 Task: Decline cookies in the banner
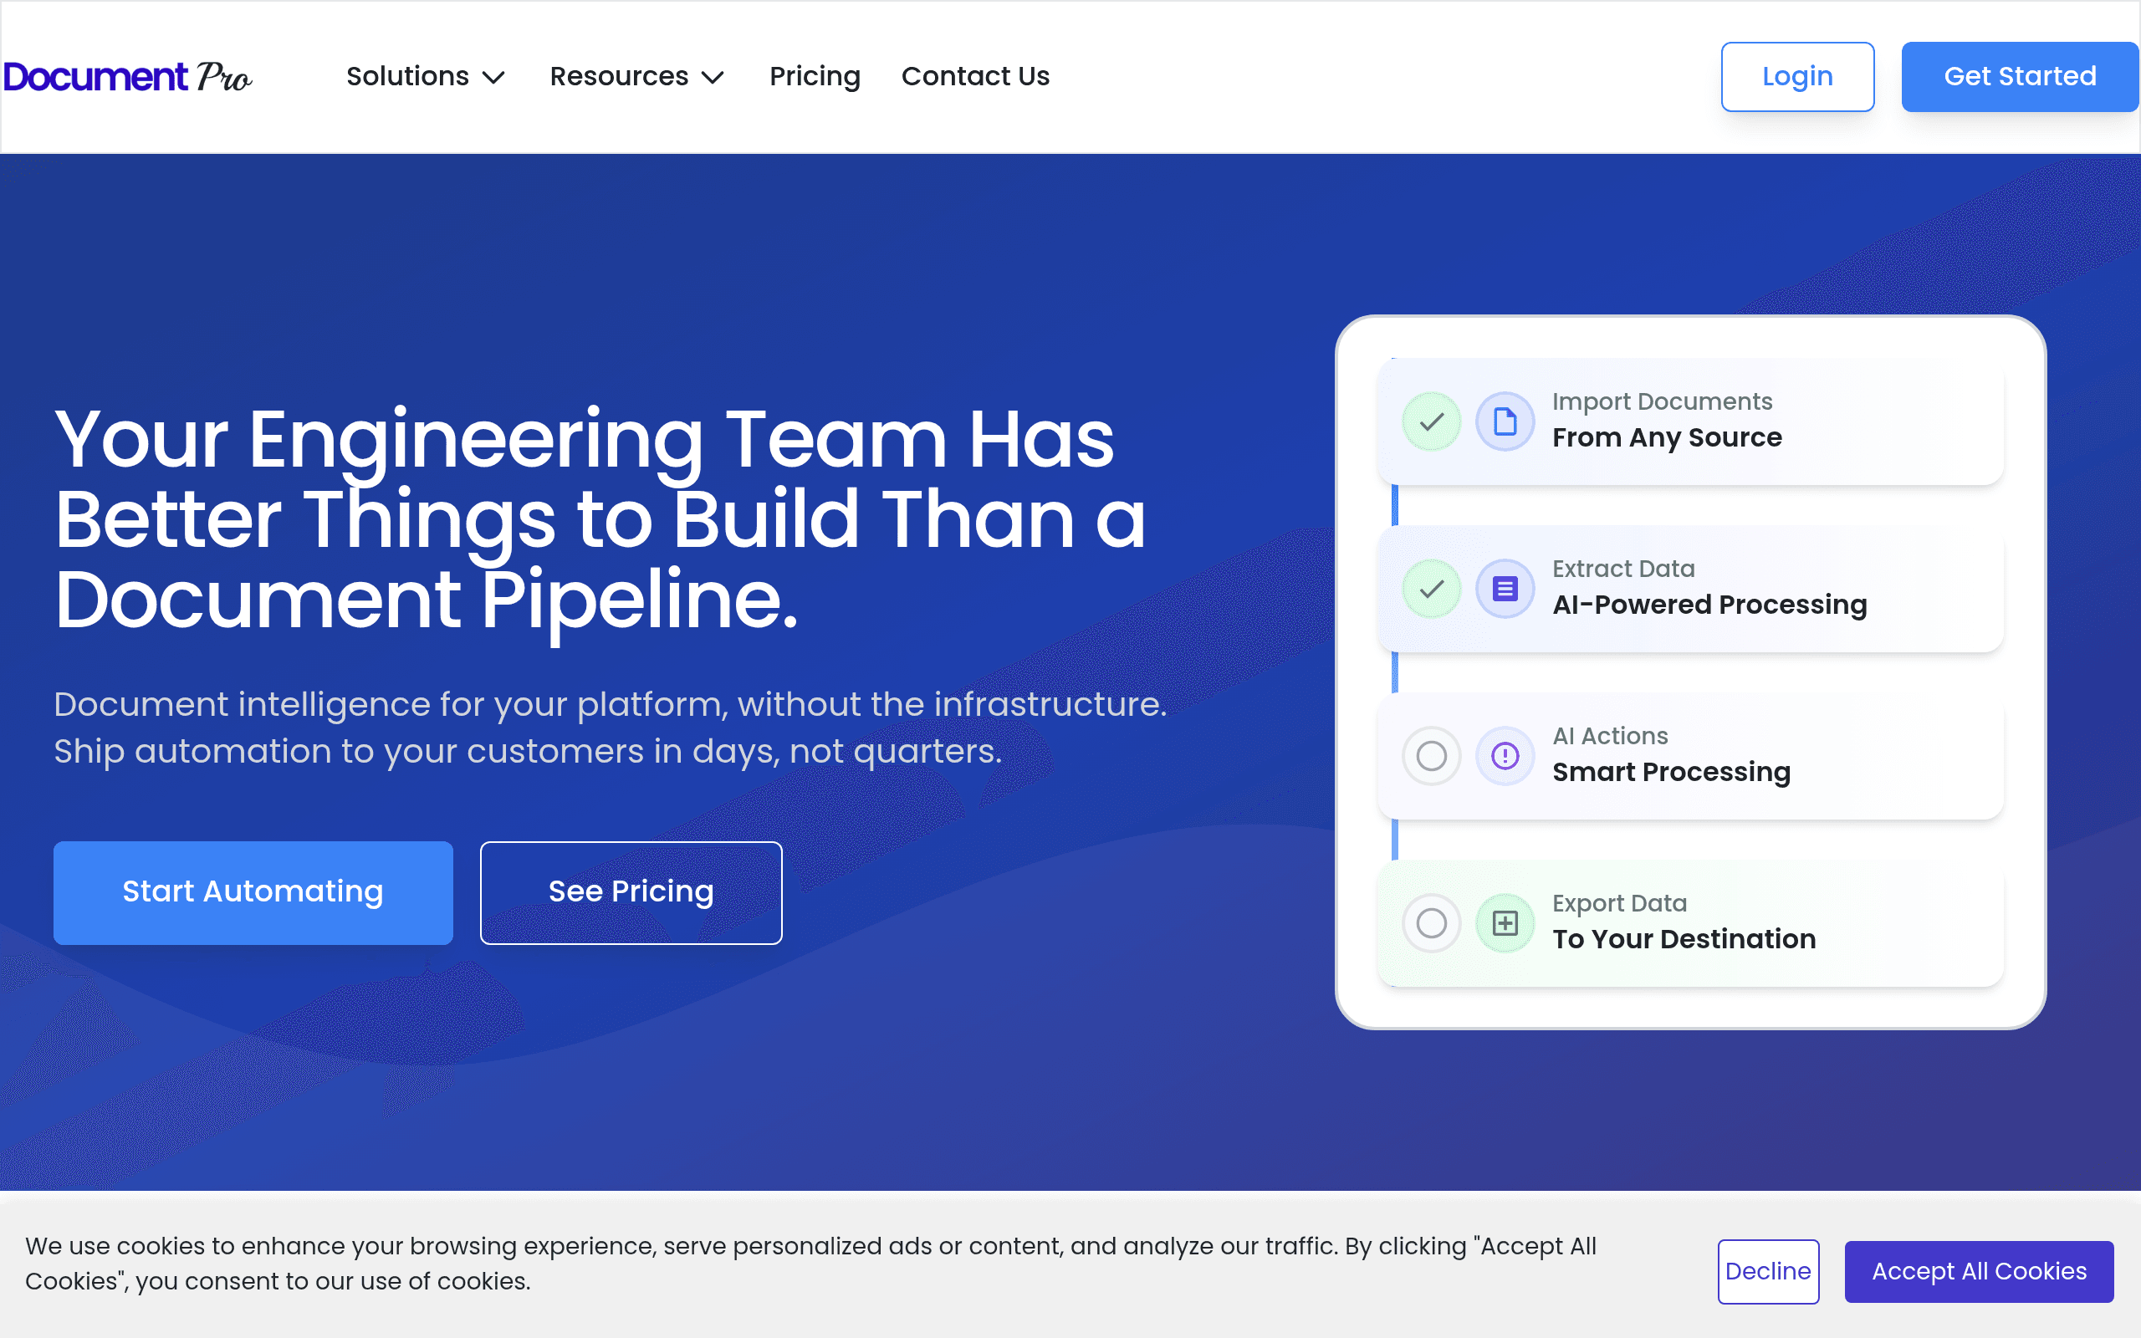[x=1768, y=1271]
